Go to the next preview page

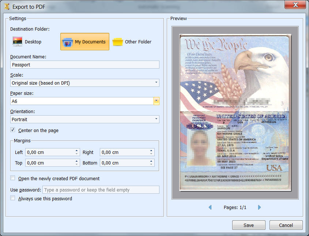[x=259, y=207]
